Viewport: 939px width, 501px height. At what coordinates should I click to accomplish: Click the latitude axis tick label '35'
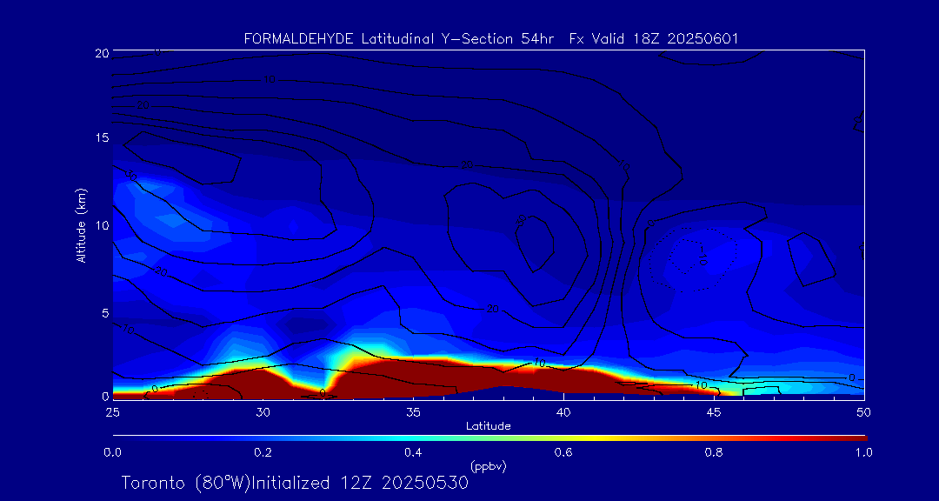point(413,412)
